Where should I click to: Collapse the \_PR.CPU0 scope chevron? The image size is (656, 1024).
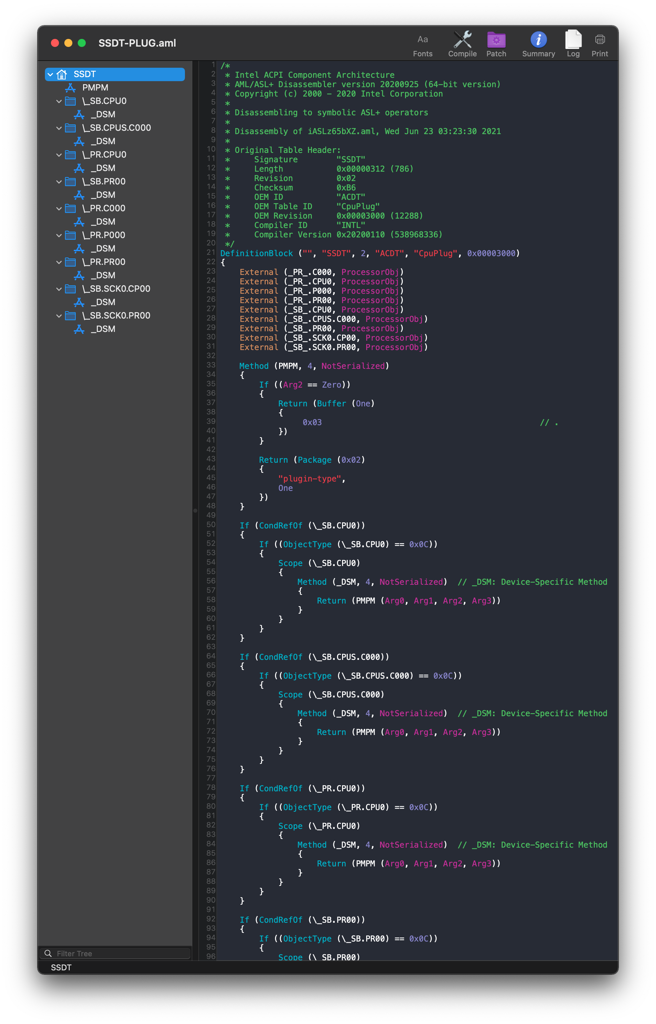click(x=59, y=155)
